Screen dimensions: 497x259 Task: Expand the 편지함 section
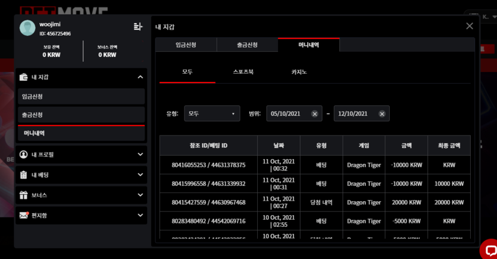point(140,216)
